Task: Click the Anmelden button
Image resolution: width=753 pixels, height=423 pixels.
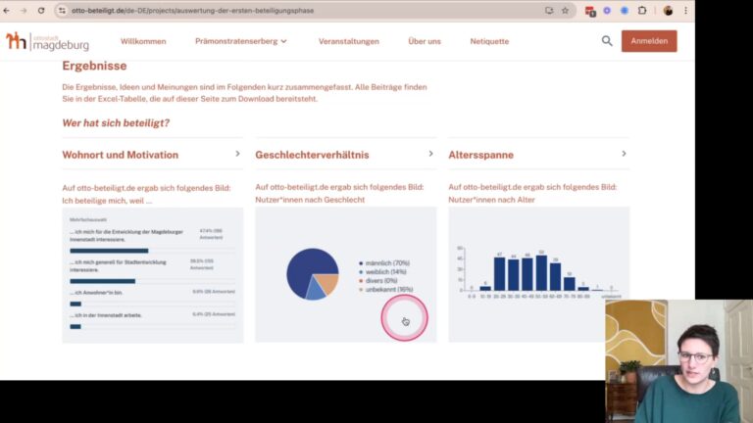Action: click(x=649, y=41)
